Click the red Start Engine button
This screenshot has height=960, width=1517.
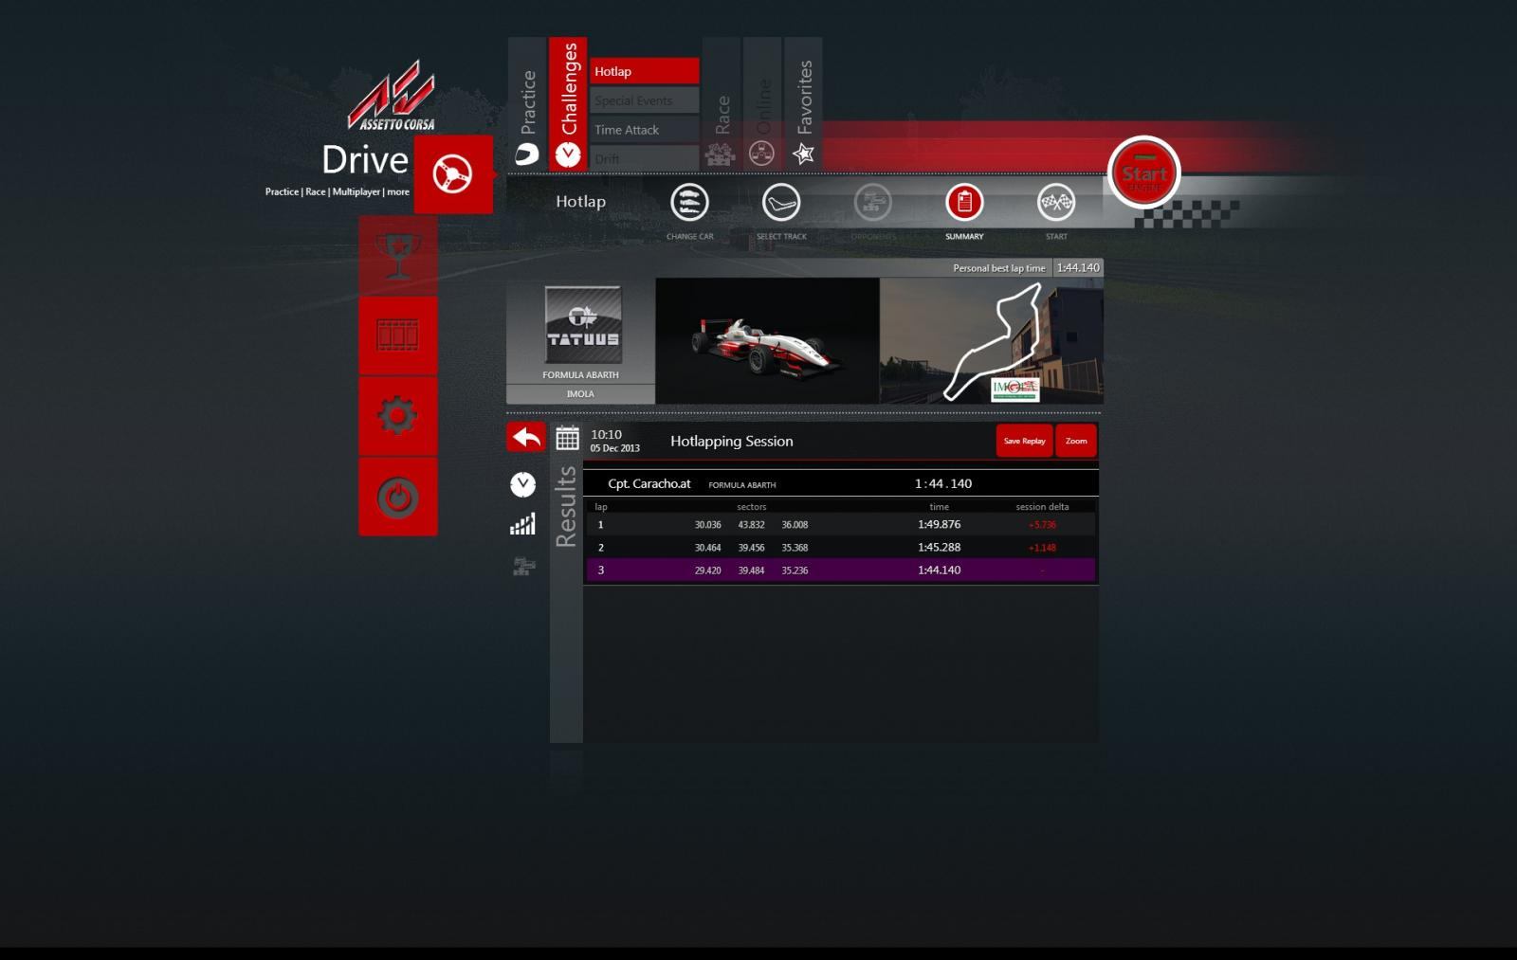(x=1143, y=173)
